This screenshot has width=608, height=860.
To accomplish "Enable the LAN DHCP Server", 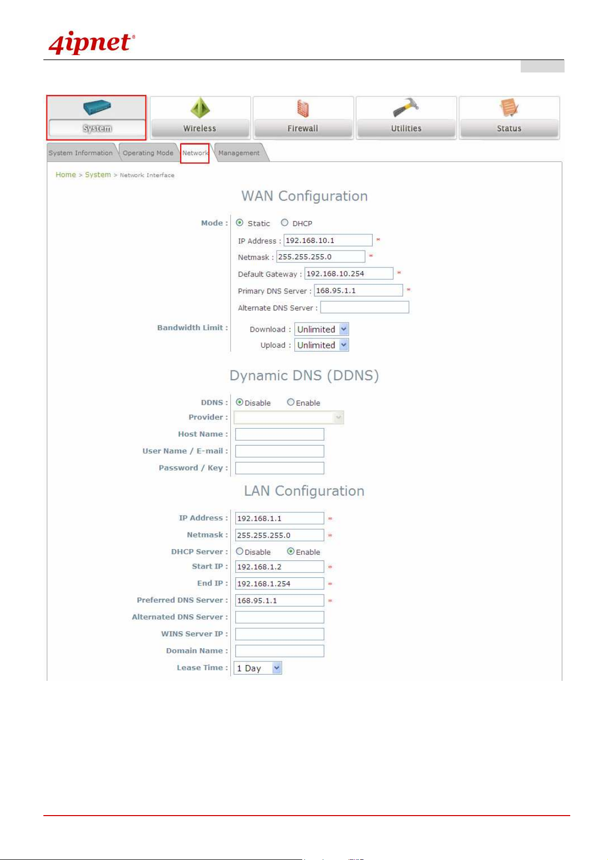I will click(290, 551).
